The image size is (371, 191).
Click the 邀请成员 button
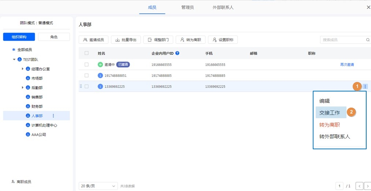tap(93, 40)
